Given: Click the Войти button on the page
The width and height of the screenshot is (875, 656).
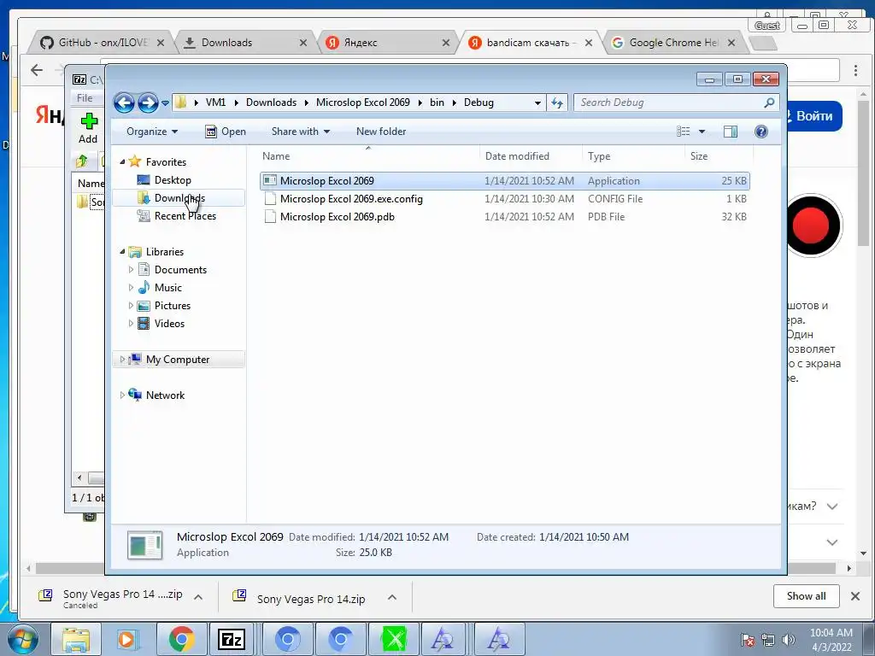Looking at the screenshot, I should click(x=813, y=116).
